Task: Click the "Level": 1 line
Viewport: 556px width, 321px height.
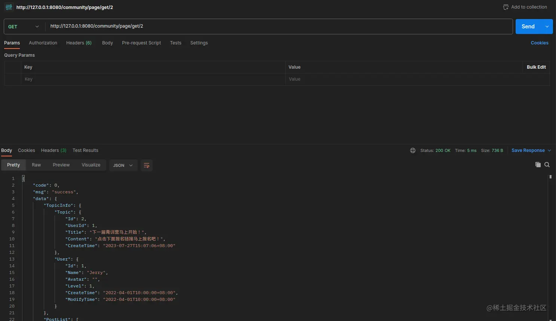Action: click(x=80, y=286)
